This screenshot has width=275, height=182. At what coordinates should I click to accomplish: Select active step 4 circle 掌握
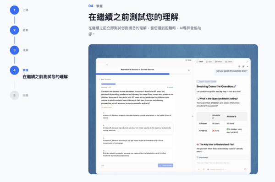[14, 70]
